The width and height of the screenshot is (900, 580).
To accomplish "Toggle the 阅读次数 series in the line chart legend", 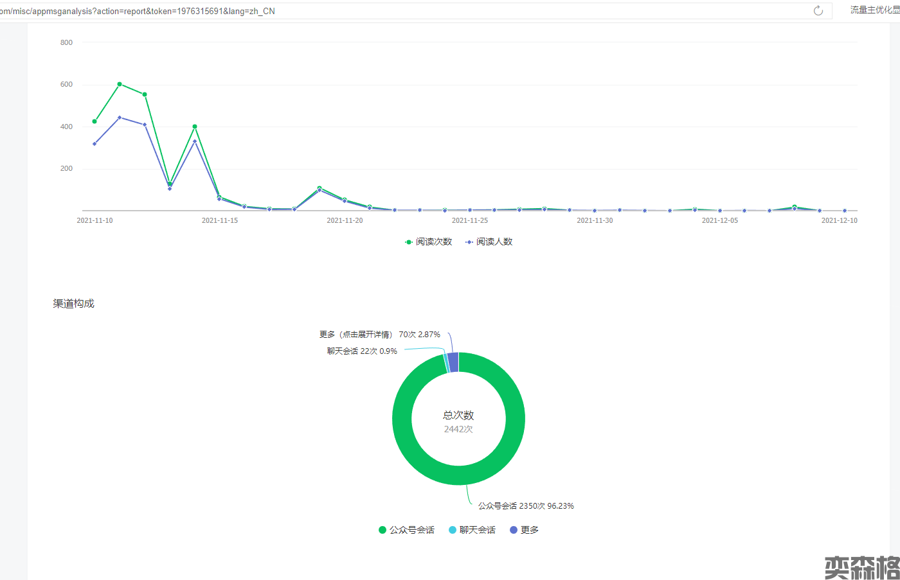I will pos(429,242).
